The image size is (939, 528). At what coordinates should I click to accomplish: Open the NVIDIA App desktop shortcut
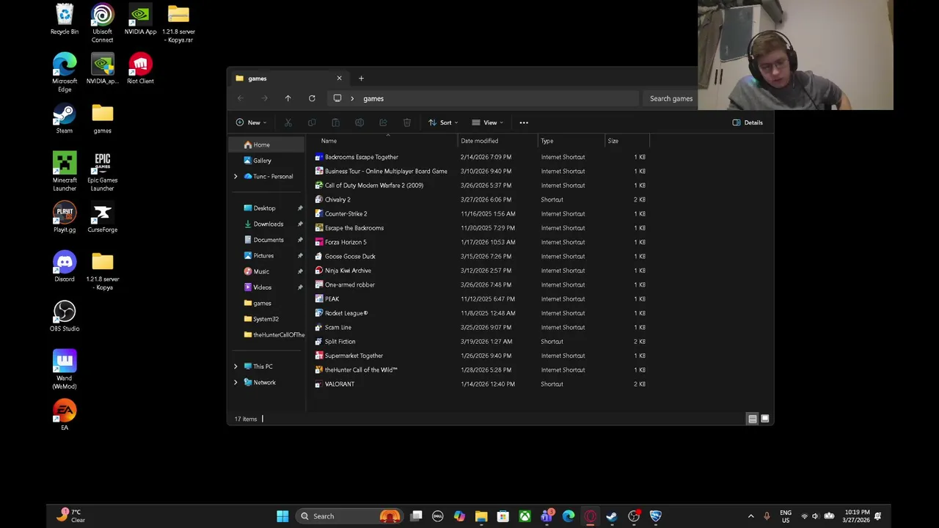pos(140,19)
